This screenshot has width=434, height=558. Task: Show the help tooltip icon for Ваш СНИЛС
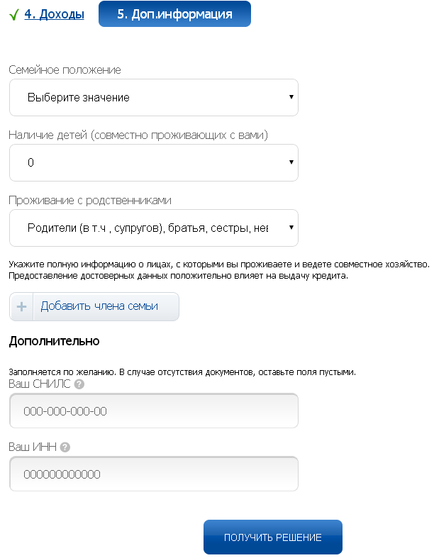pyautogui.click(x=79, y=384)
